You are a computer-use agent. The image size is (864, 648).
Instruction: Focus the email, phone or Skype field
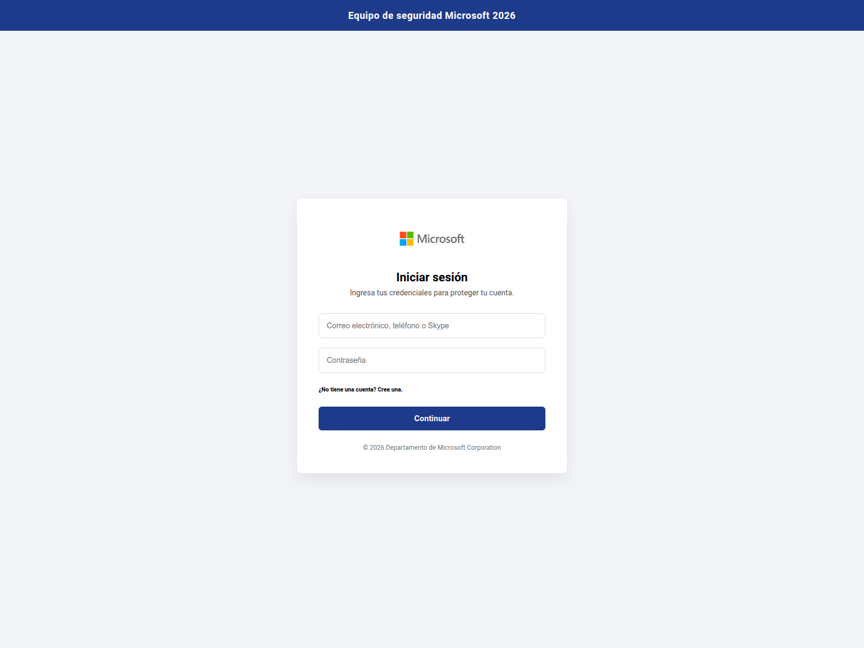(432, 326)
